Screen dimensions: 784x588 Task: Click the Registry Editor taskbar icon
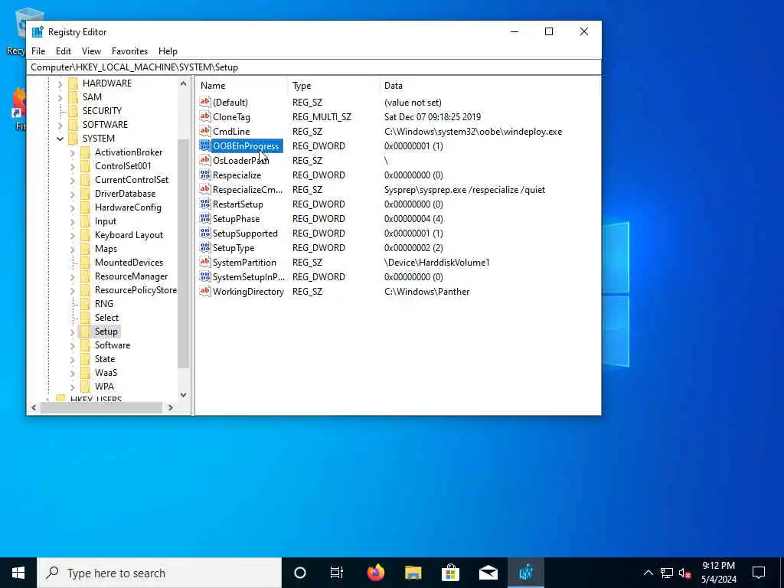(x=525, y=573)
